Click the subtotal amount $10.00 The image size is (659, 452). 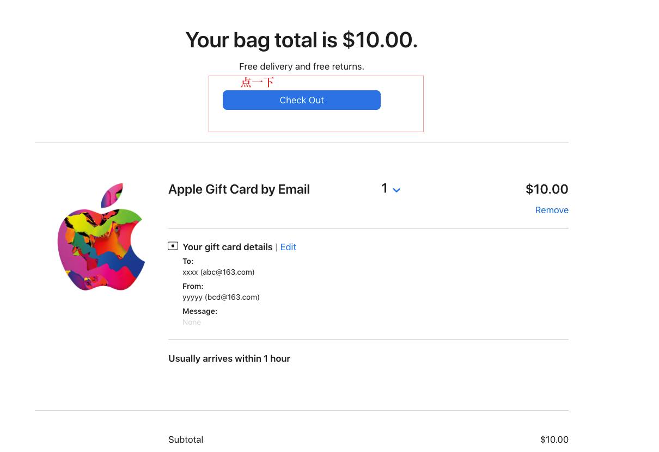(x=554, y=439)
